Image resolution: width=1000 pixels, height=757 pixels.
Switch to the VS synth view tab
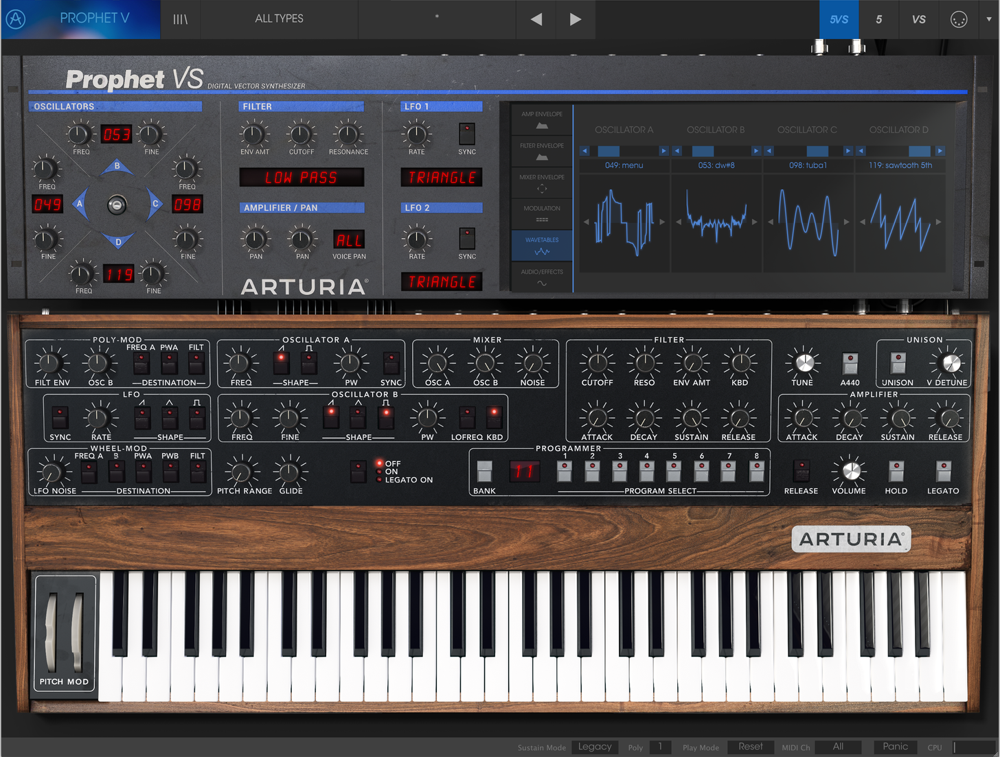(918, 19)
